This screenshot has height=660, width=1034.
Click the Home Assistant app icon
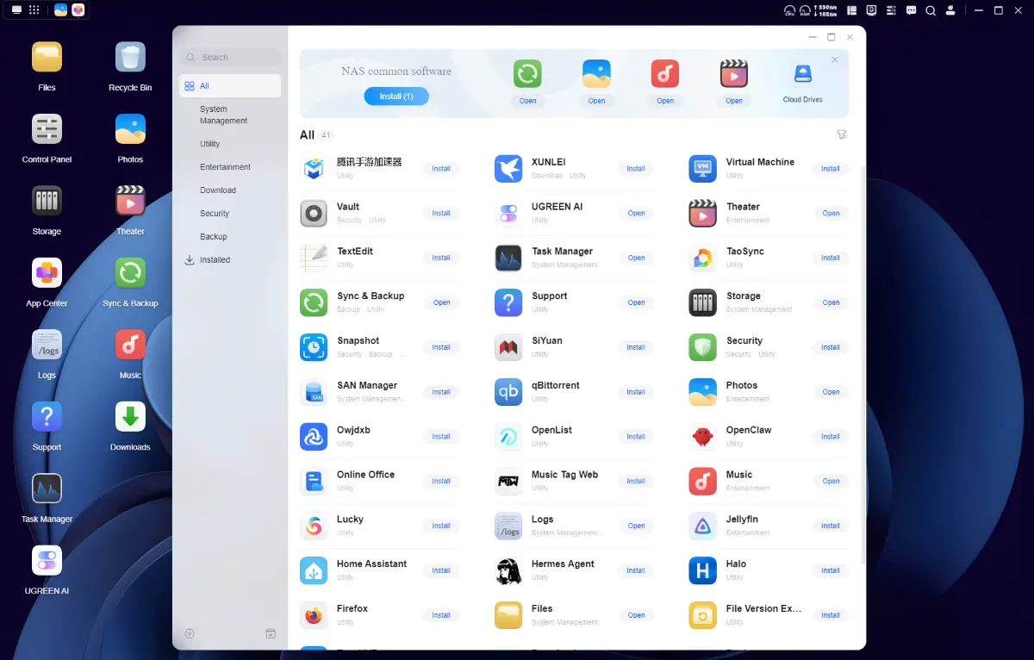(314, 570)
